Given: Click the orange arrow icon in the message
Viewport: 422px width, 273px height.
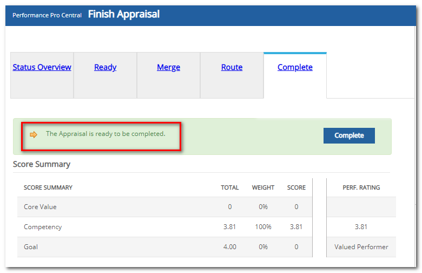Looking at the screenshot, I should [x=34, y=134].
